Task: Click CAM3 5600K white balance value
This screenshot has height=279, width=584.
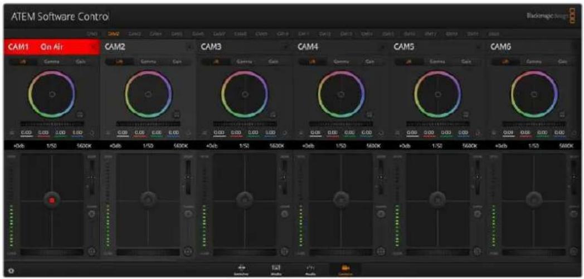Action: click(276, 146)
